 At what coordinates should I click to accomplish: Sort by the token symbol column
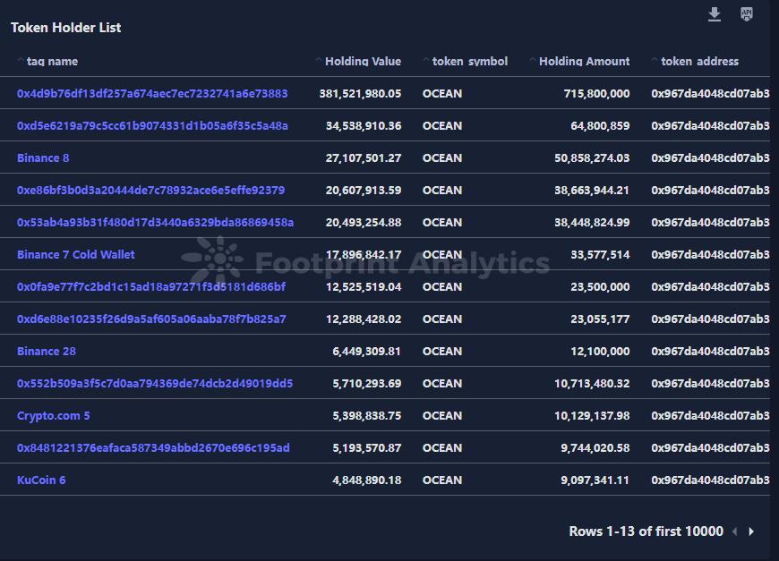pyautogui.click(x=469, y=62)
